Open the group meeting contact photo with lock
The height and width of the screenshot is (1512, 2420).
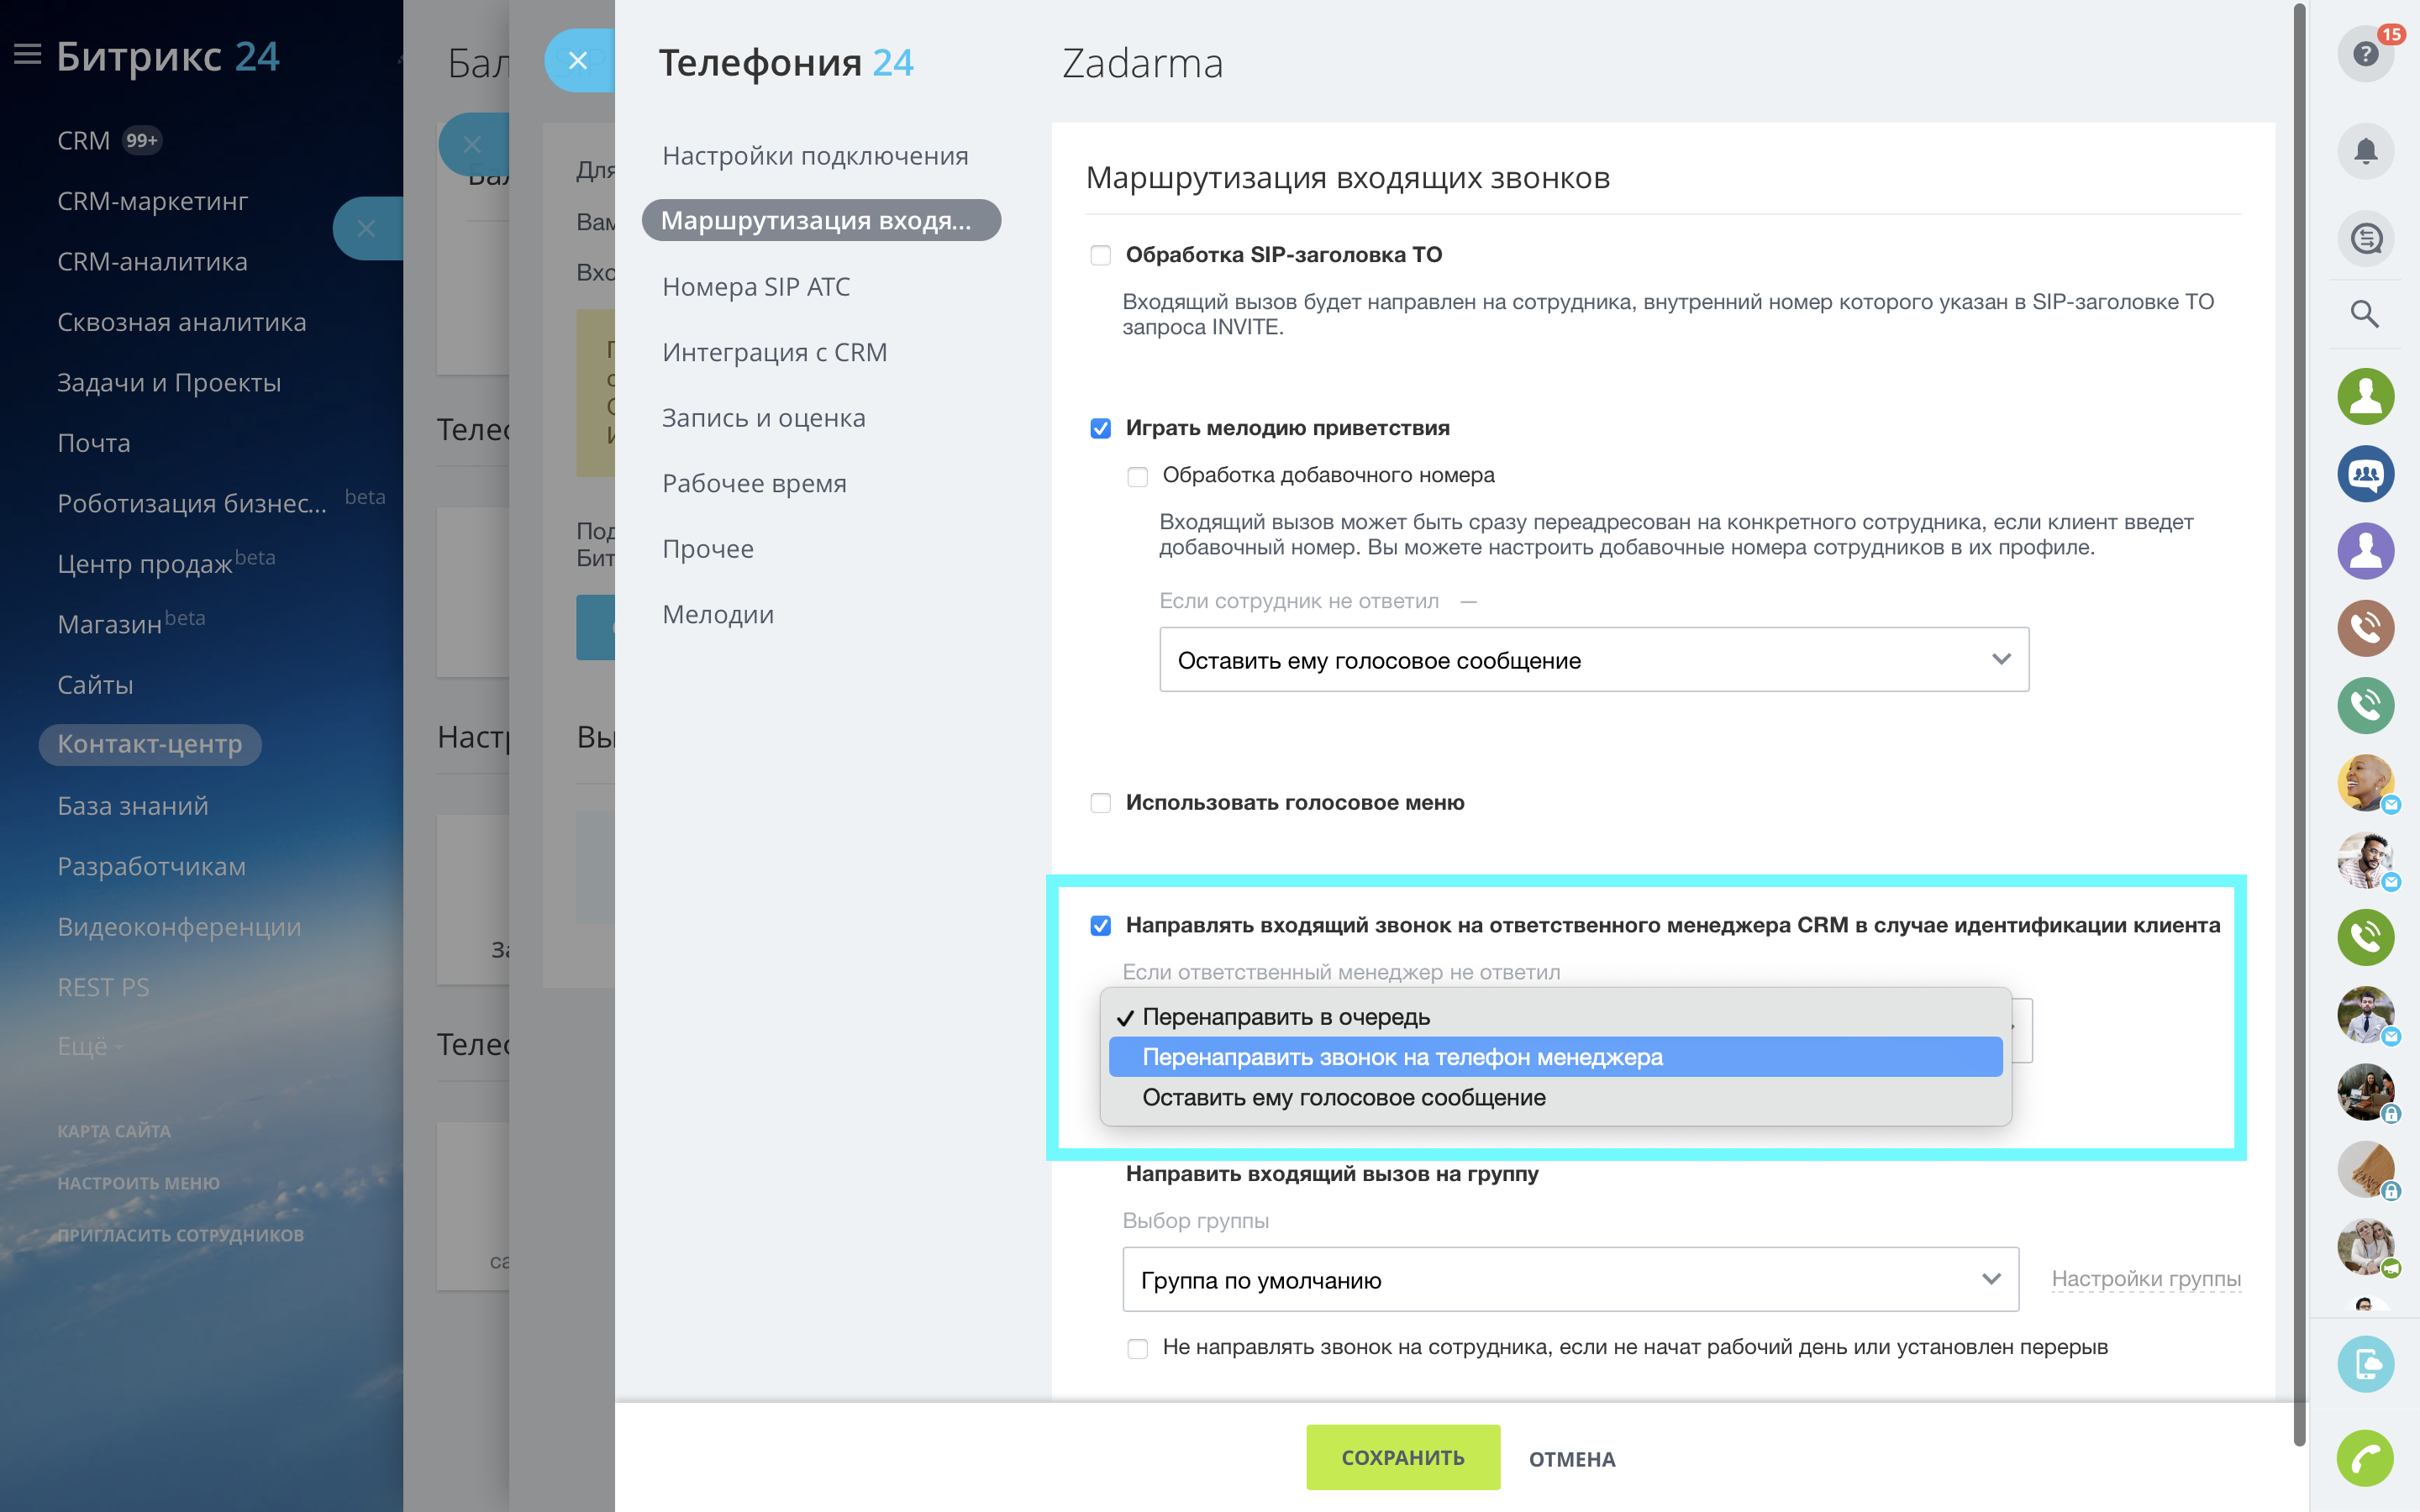pyautogui.click(x=2365, y=1092)
